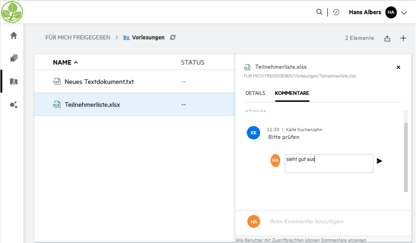This screenshot has height=243, width=416.
Task: Refresh the Vorlesungen folder
Action: pyautogui.click(x=173, y=37)
